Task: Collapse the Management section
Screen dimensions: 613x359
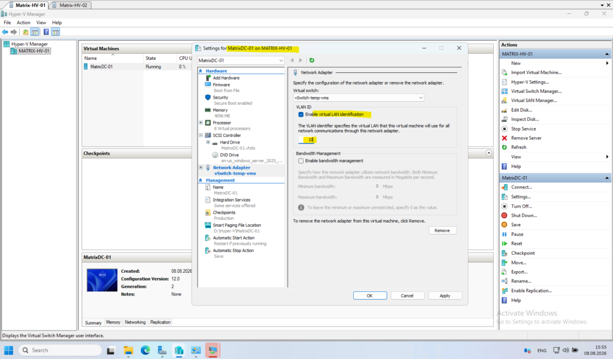Action: point(201,181)
